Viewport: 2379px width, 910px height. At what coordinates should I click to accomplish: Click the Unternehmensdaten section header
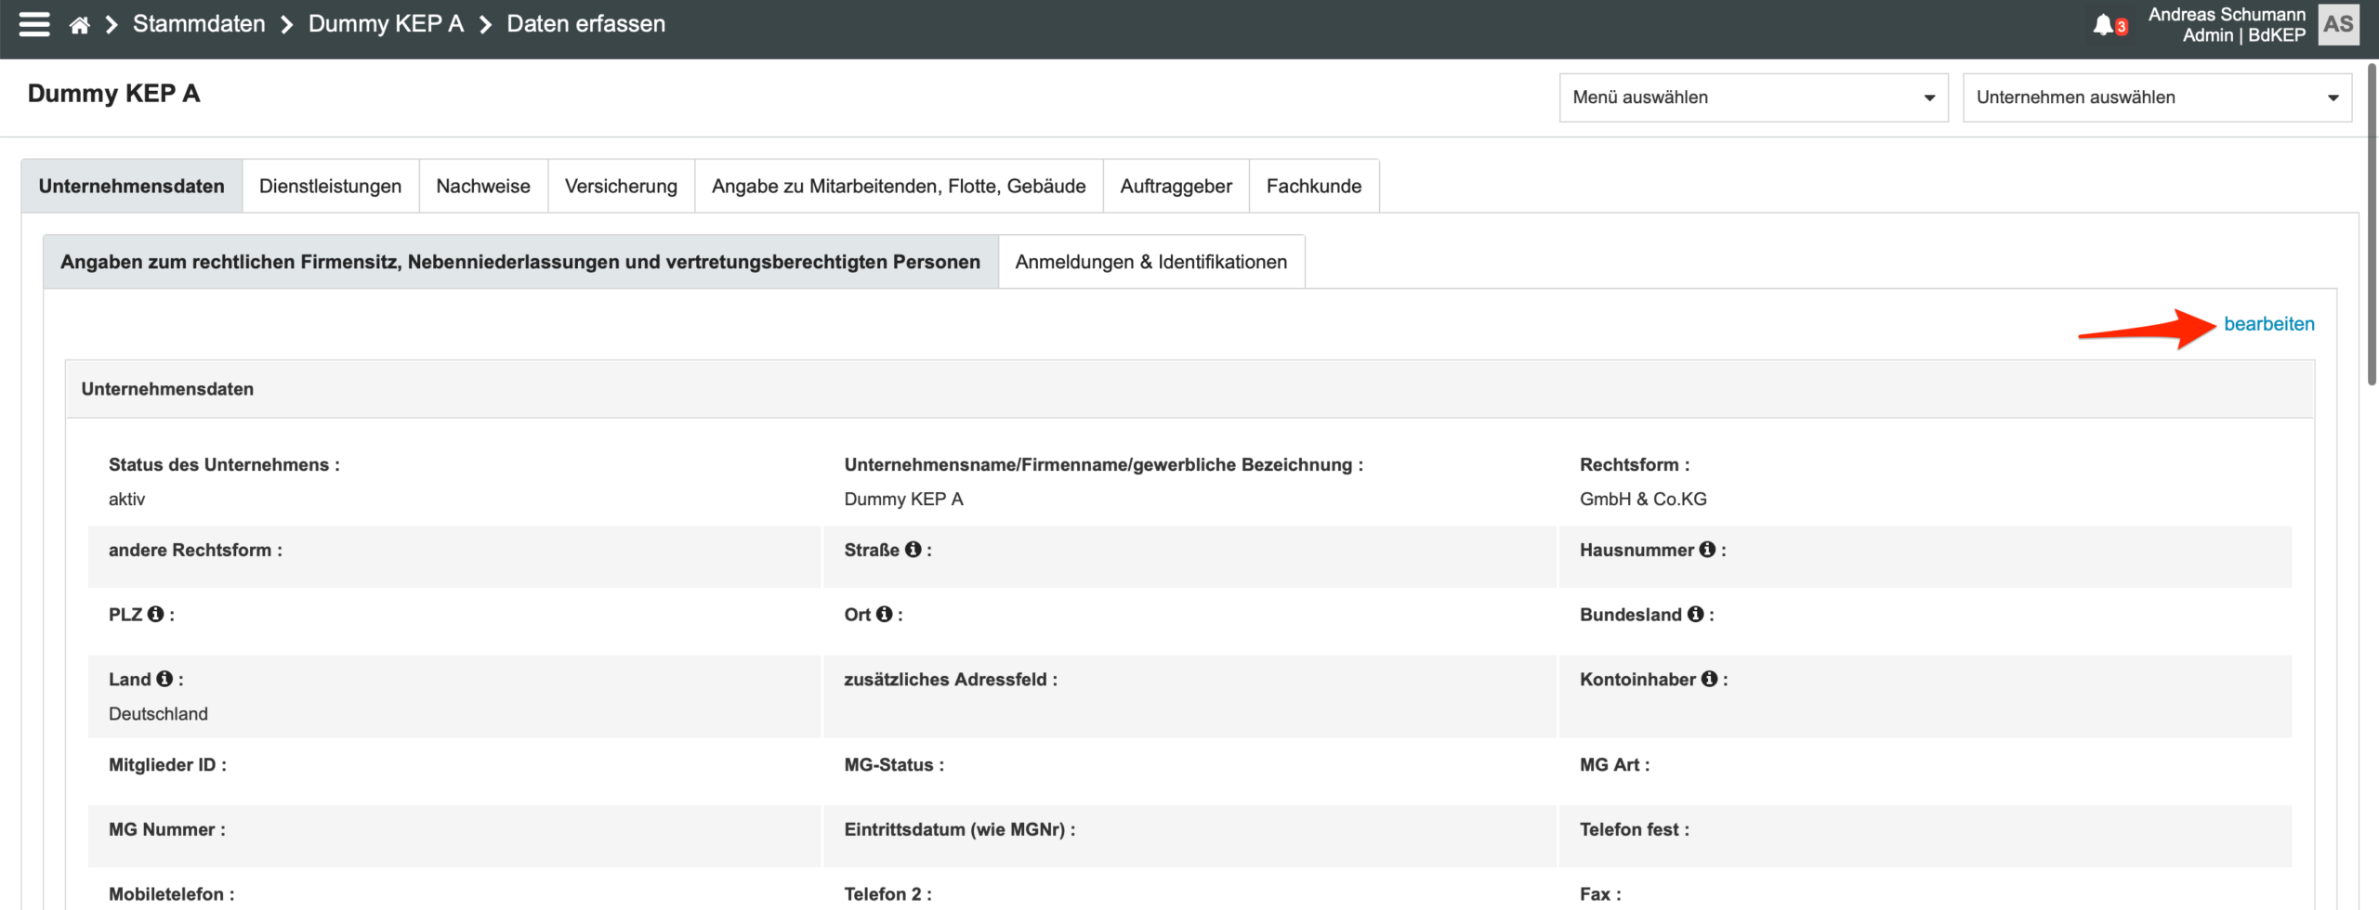point(1189,389)
